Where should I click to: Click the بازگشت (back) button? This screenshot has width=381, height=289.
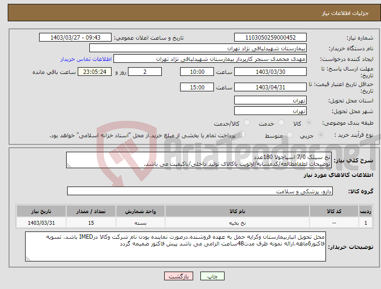tap(179, 276)
